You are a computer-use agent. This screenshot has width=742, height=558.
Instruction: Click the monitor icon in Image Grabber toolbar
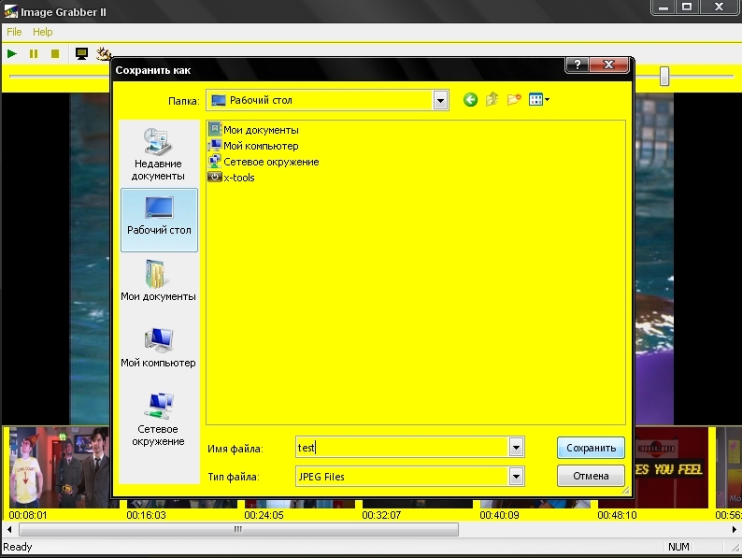click(81, 54)
